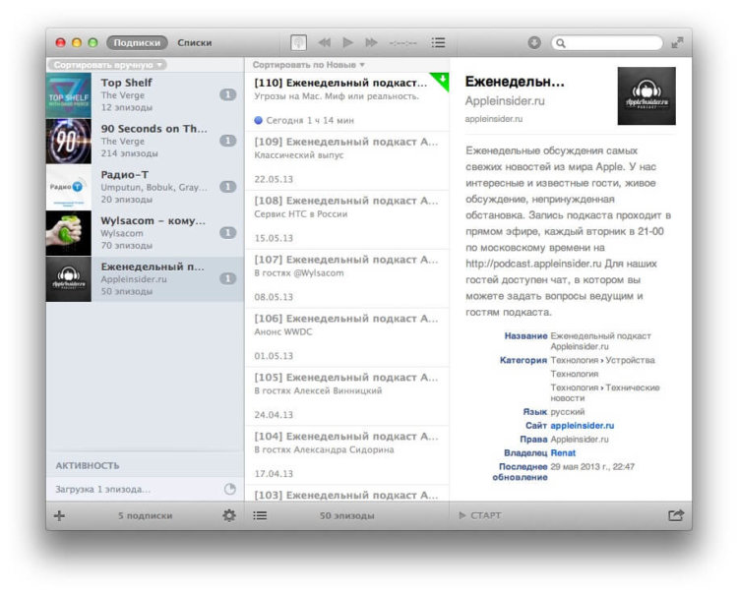This screenshot has height=594, width=738.
Task: Open episode [108] Сервис HTC в России
Action: click(347, 219)
